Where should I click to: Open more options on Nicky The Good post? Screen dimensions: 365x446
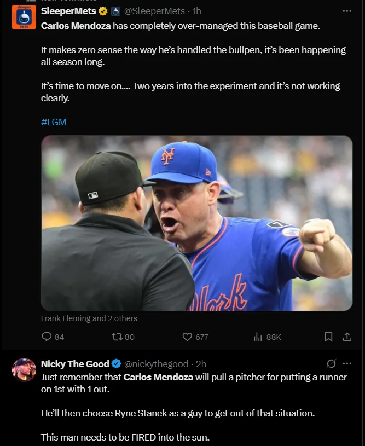point(347,364)
